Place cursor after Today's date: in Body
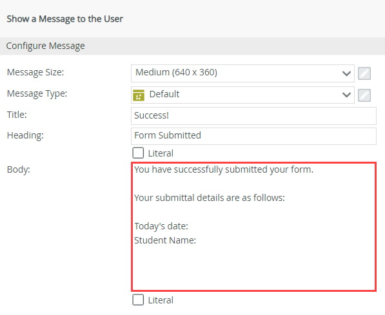This screenshot has height=315, width=385. pyautogui.click(x=189, y=226)
